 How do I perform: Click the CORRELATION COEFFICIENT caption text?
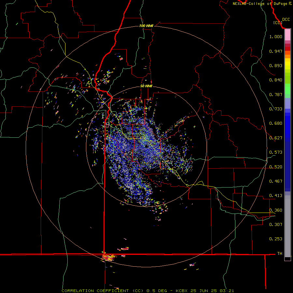point(95,291)
